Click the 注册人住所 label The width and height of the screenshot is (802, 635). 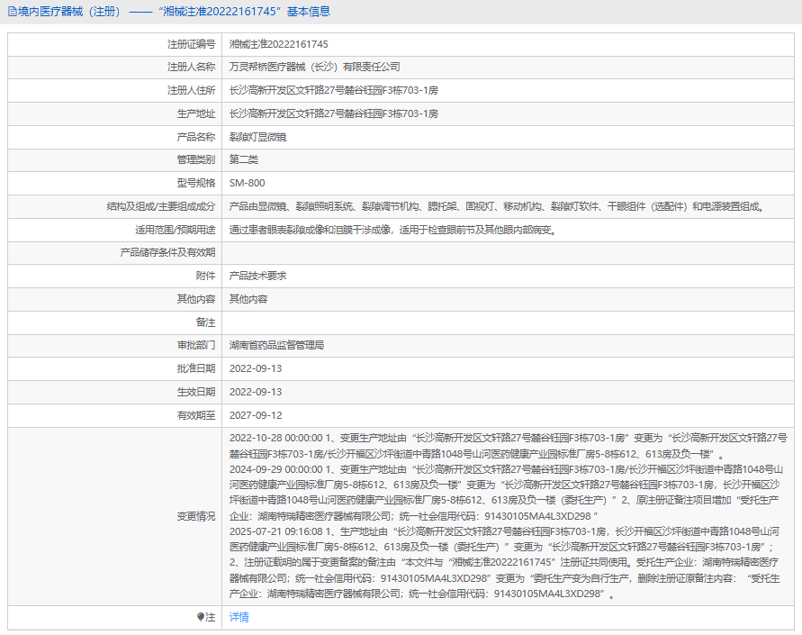point(192,91)
